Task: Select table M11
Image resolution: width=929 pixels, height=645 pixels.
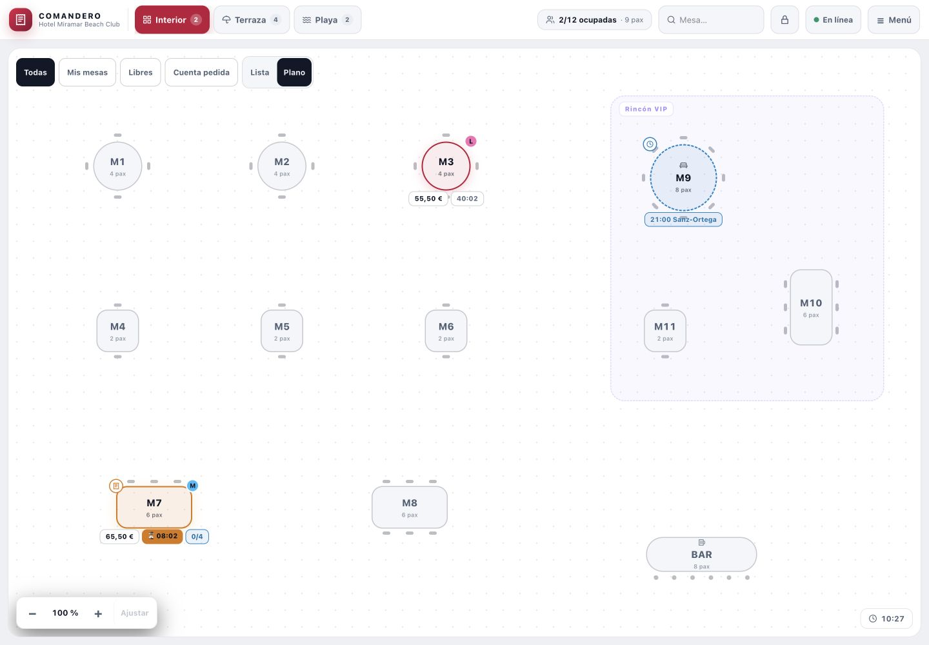Action: click(665, 331)
